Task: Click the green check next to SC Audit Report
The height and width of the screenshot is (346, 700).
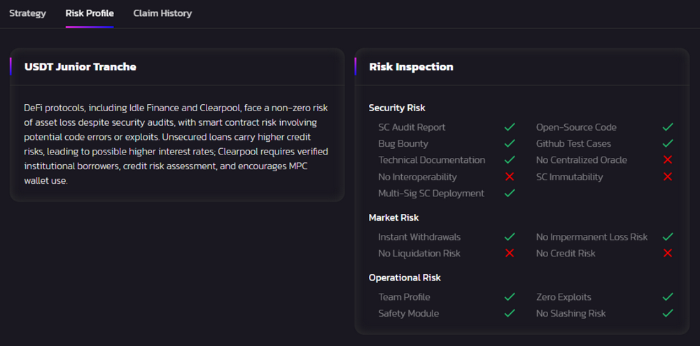Action: coord(510,127)
